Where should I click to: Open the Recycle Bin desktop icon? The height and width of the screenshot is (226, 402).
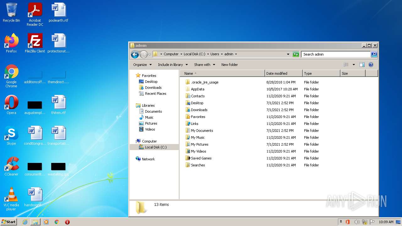(11, 13)
